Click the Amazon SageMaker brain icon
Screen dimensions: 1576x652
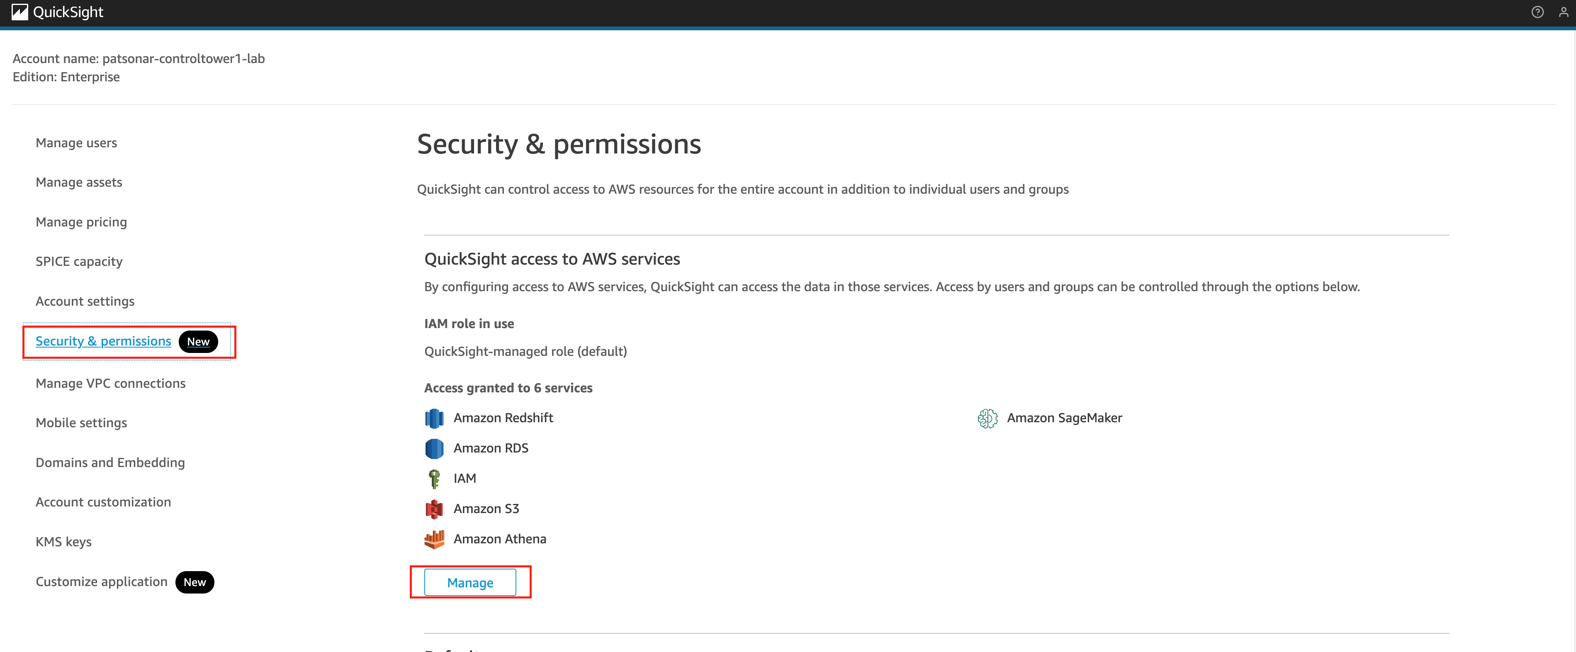(987, 418)
